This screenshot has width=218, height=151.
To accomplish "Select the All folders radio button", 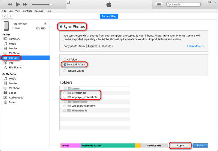I will point(65,59).
